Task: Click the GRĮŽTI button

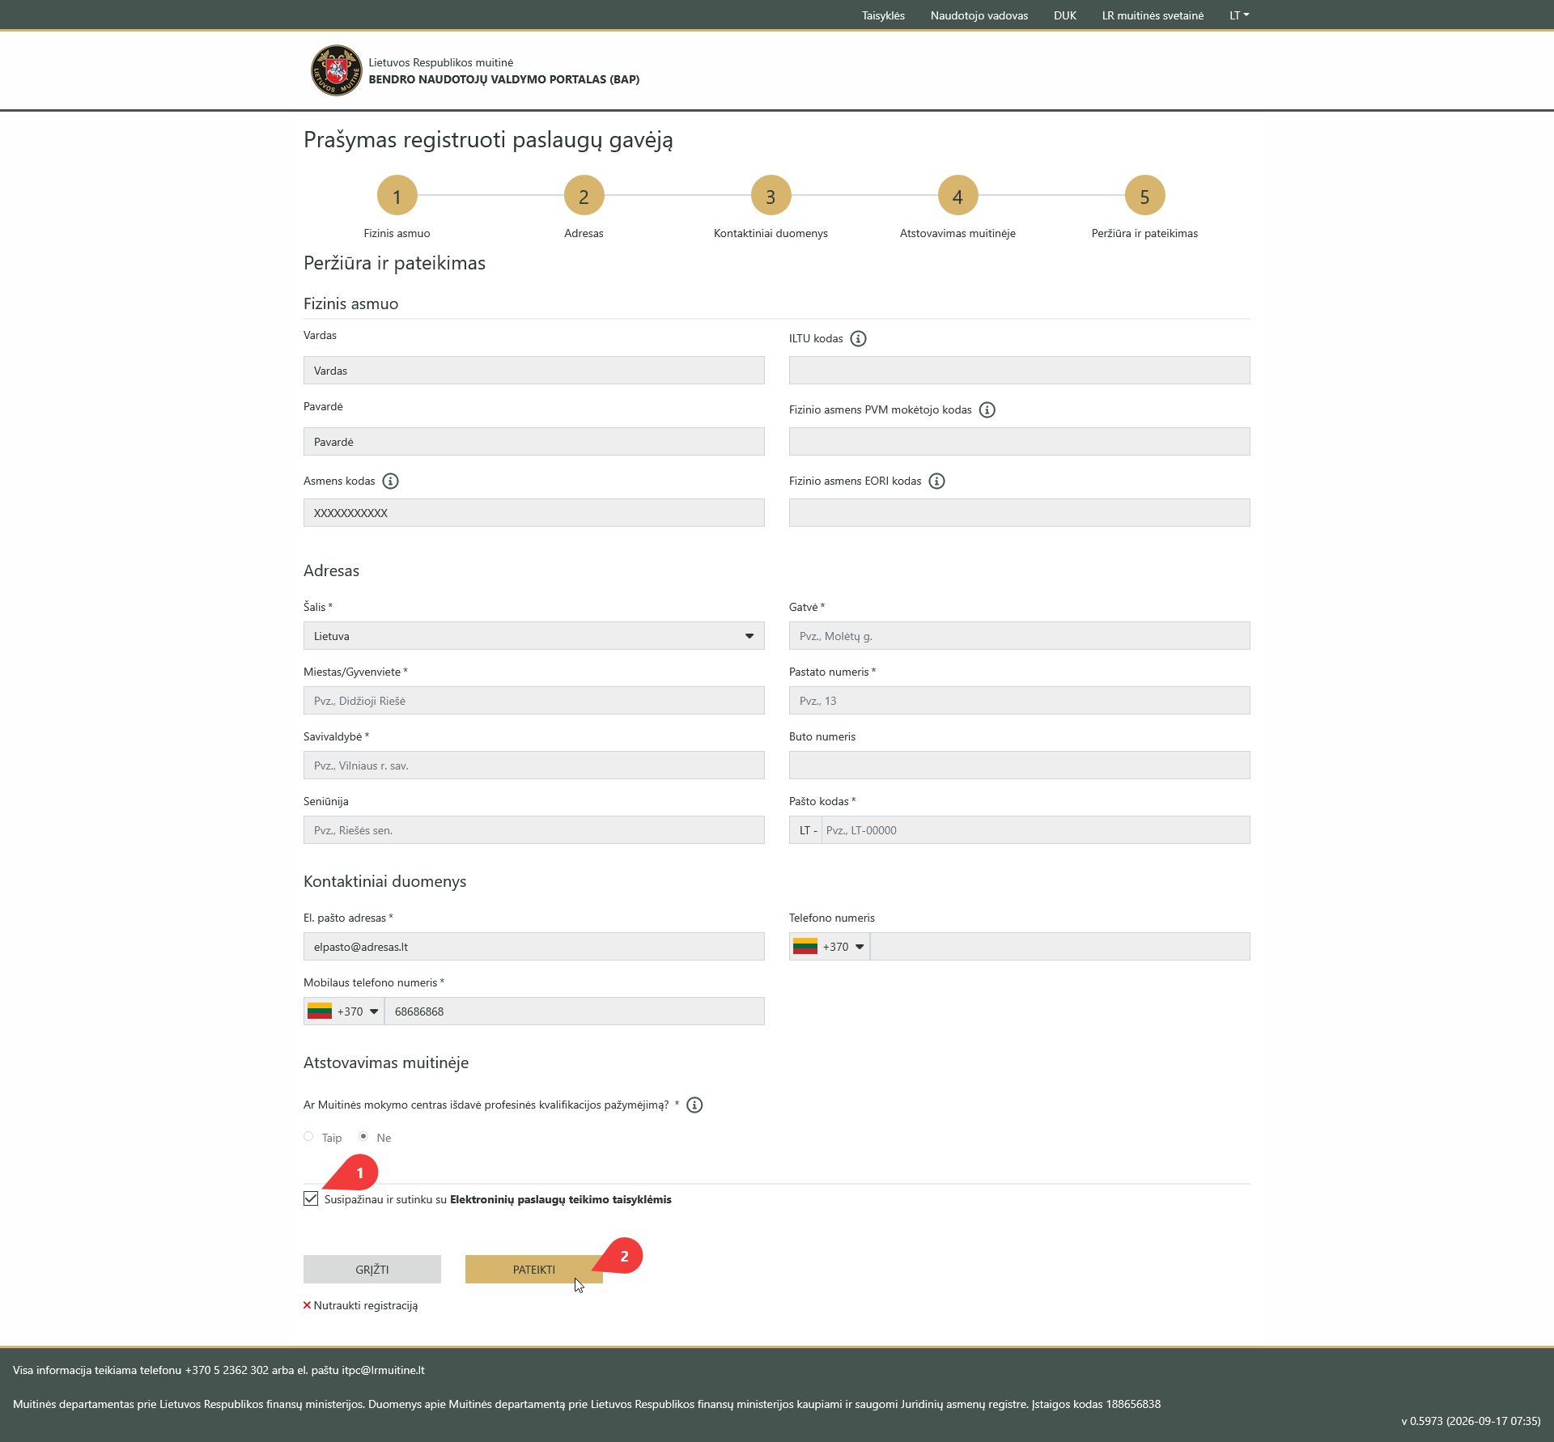Action: coord(372,1270)
